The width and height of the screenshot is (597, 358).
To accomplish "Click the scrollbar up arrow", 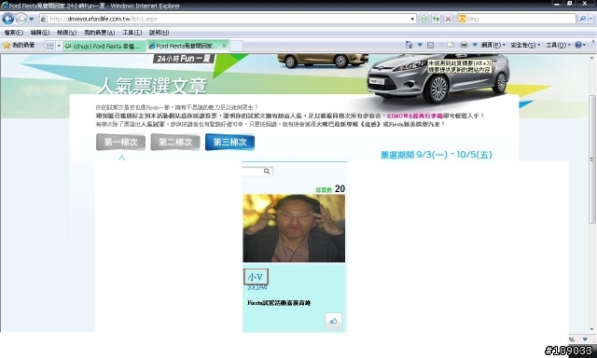I will (x=591, y=58).
